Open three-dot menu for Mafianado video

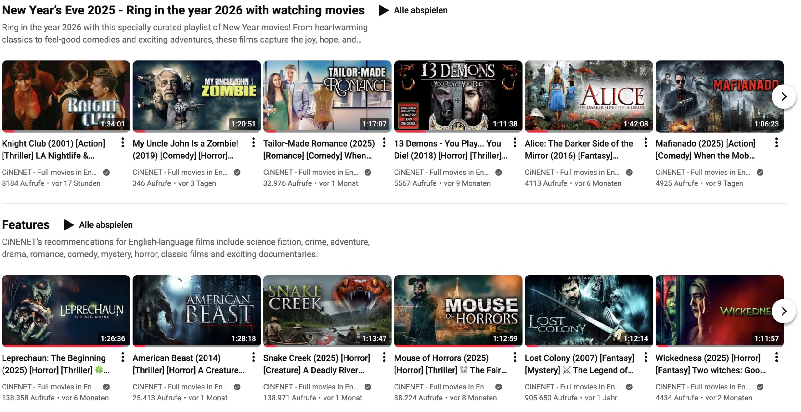click(x=776, y=143)
